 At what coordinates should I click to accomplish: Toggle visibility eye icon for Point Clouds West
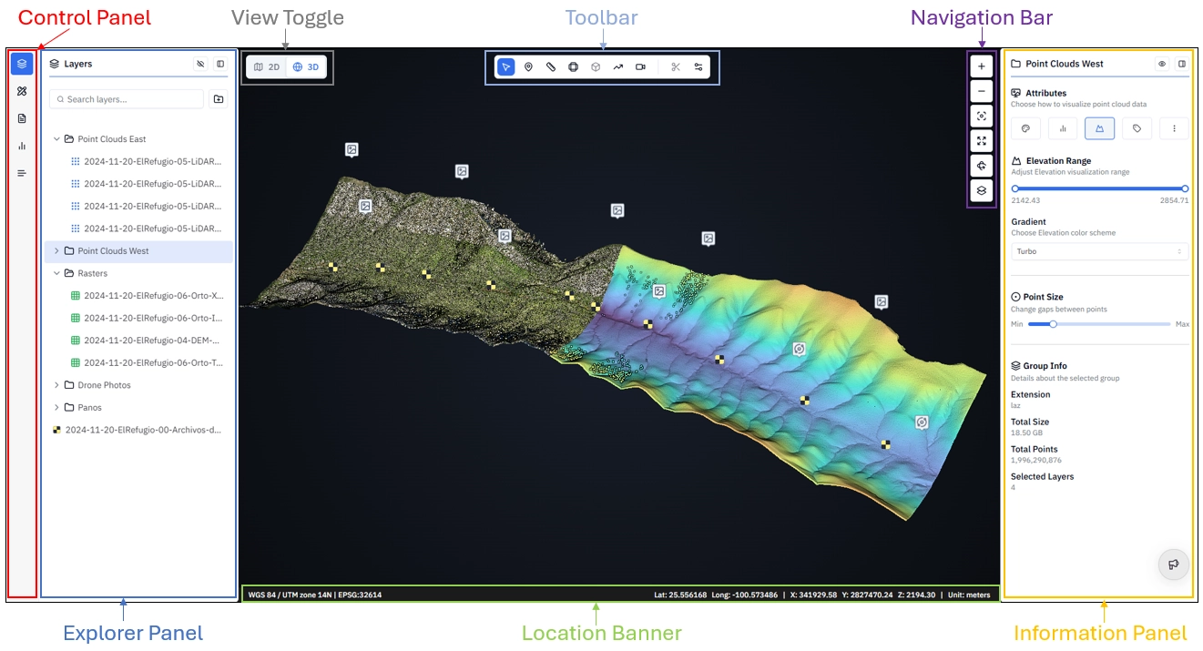pyautogui.click(x=1162, y=64)
